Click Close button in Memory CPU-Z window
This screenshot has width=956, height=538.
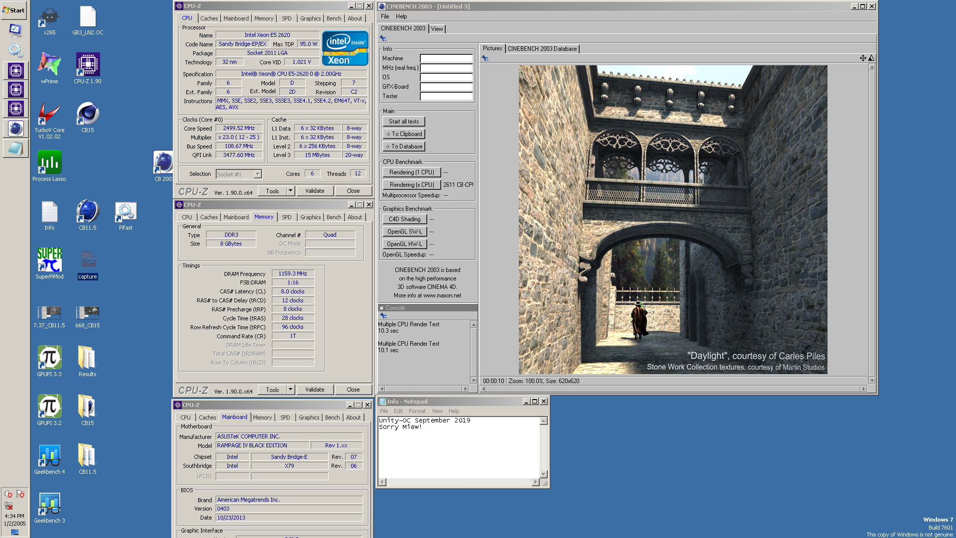tap(353, 390)
